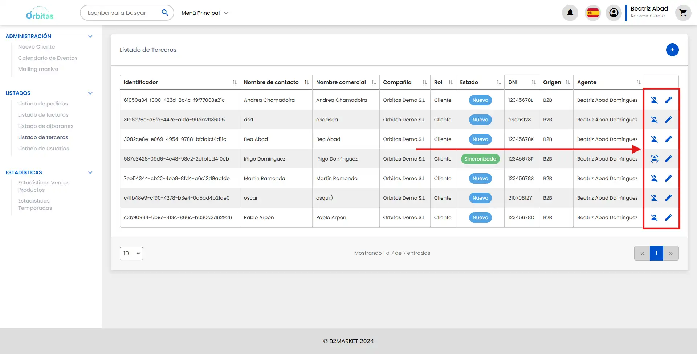Open the entries-per-page dropdown showing 10
The height and width of the screenshot is (354, 697).
[131, 253]
